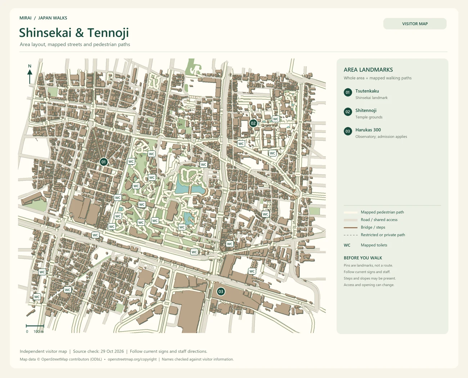Click the 'Area layout, mapped streets' subtitle

(75, 45)
